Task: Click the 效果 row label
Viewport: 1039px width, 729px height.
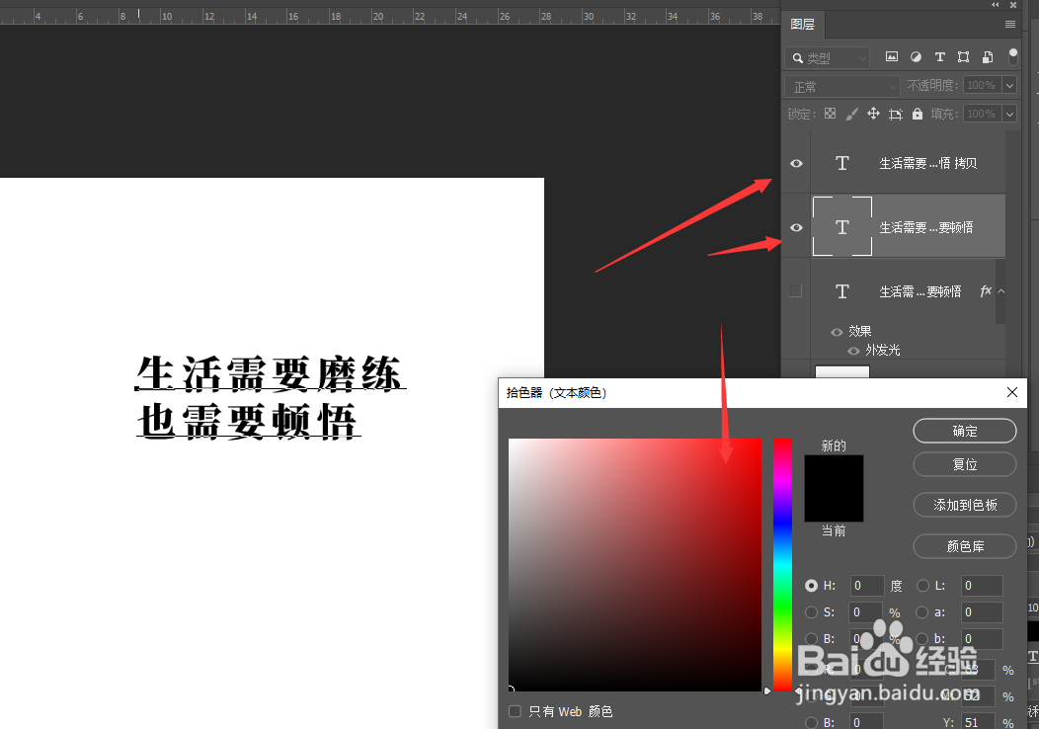Action: point(860,331)
